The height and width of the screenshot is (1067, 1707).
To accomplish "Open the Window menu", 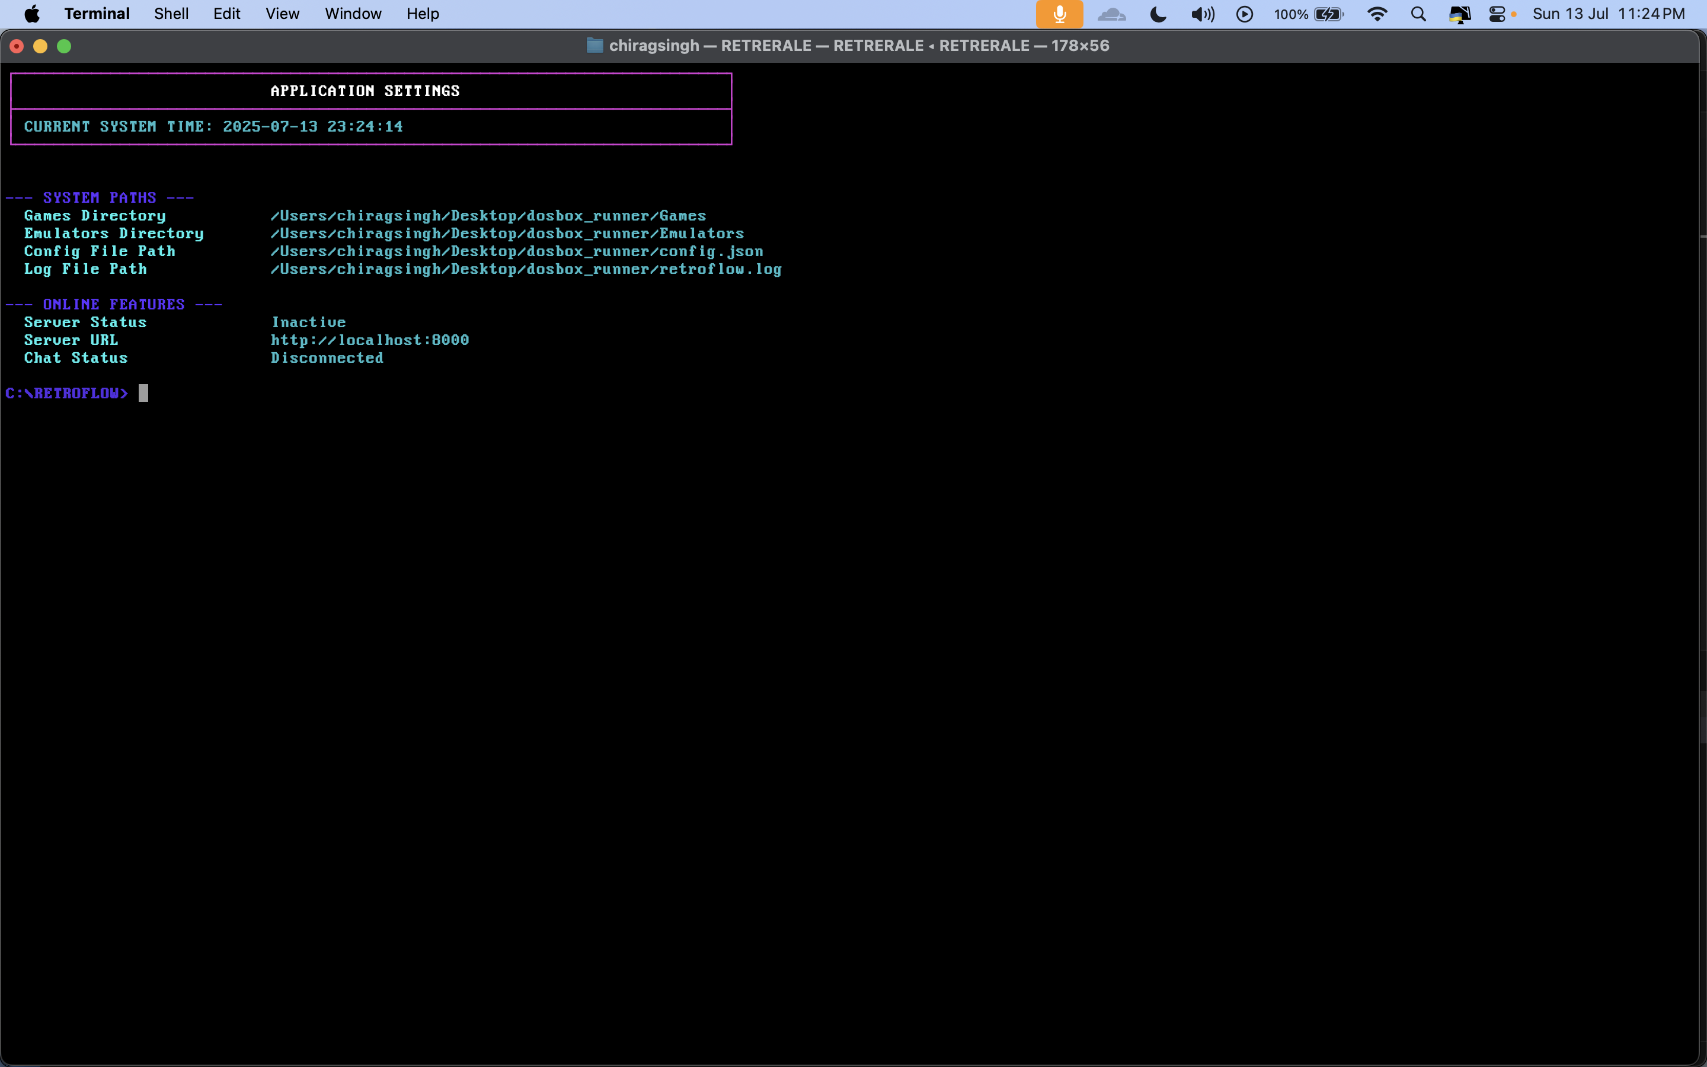I will click(x=353, y=14).
